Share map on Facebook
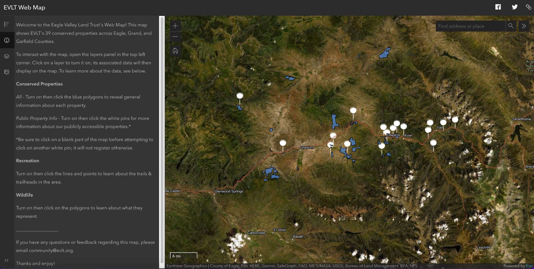 (498, 7)
